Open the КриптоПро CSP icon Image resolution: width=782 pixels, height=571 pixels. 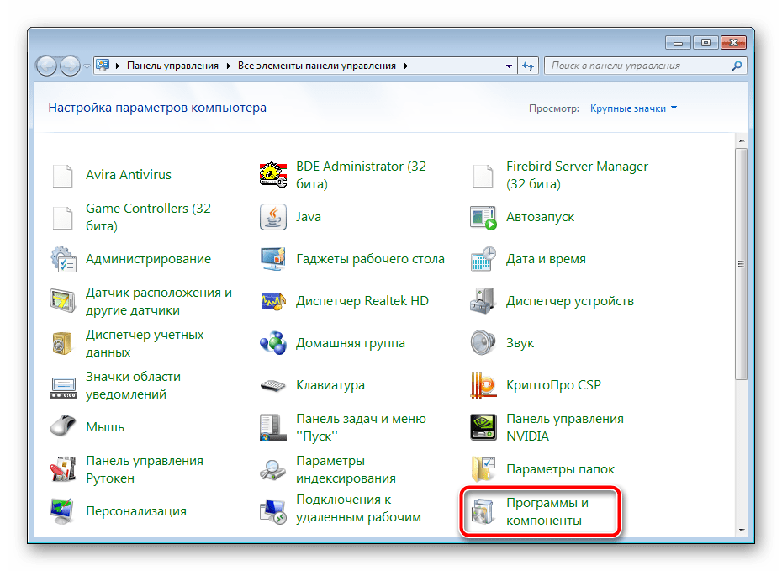(483, 385)
